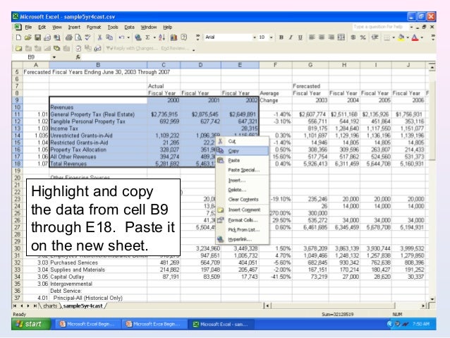
Task: Click the Copy icon in the standard toolbar
Action: (x=109, y=37)
